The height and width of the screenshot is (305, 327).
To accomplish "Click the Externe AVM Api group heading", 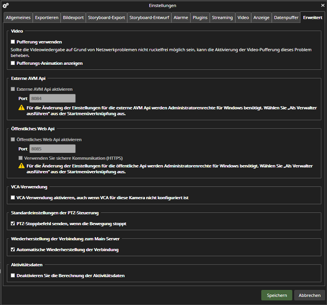I will pyautogui.click(x=28, y=78).
